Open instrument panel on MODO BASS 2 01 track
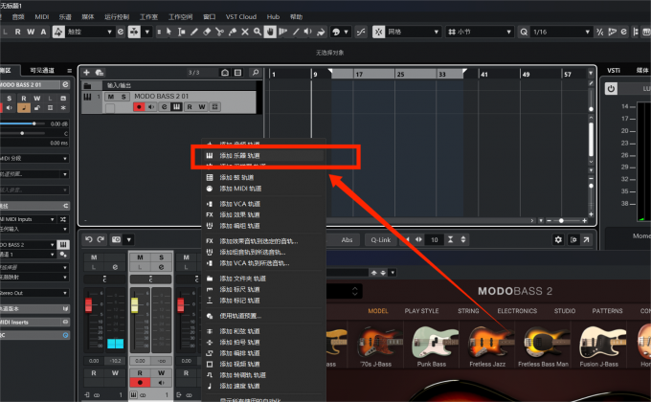651x402 pixels. 176,107
